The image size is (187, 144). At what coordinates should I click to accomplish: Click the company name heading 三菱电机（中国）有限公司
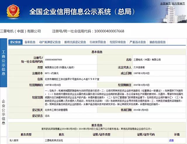point(20,31)
